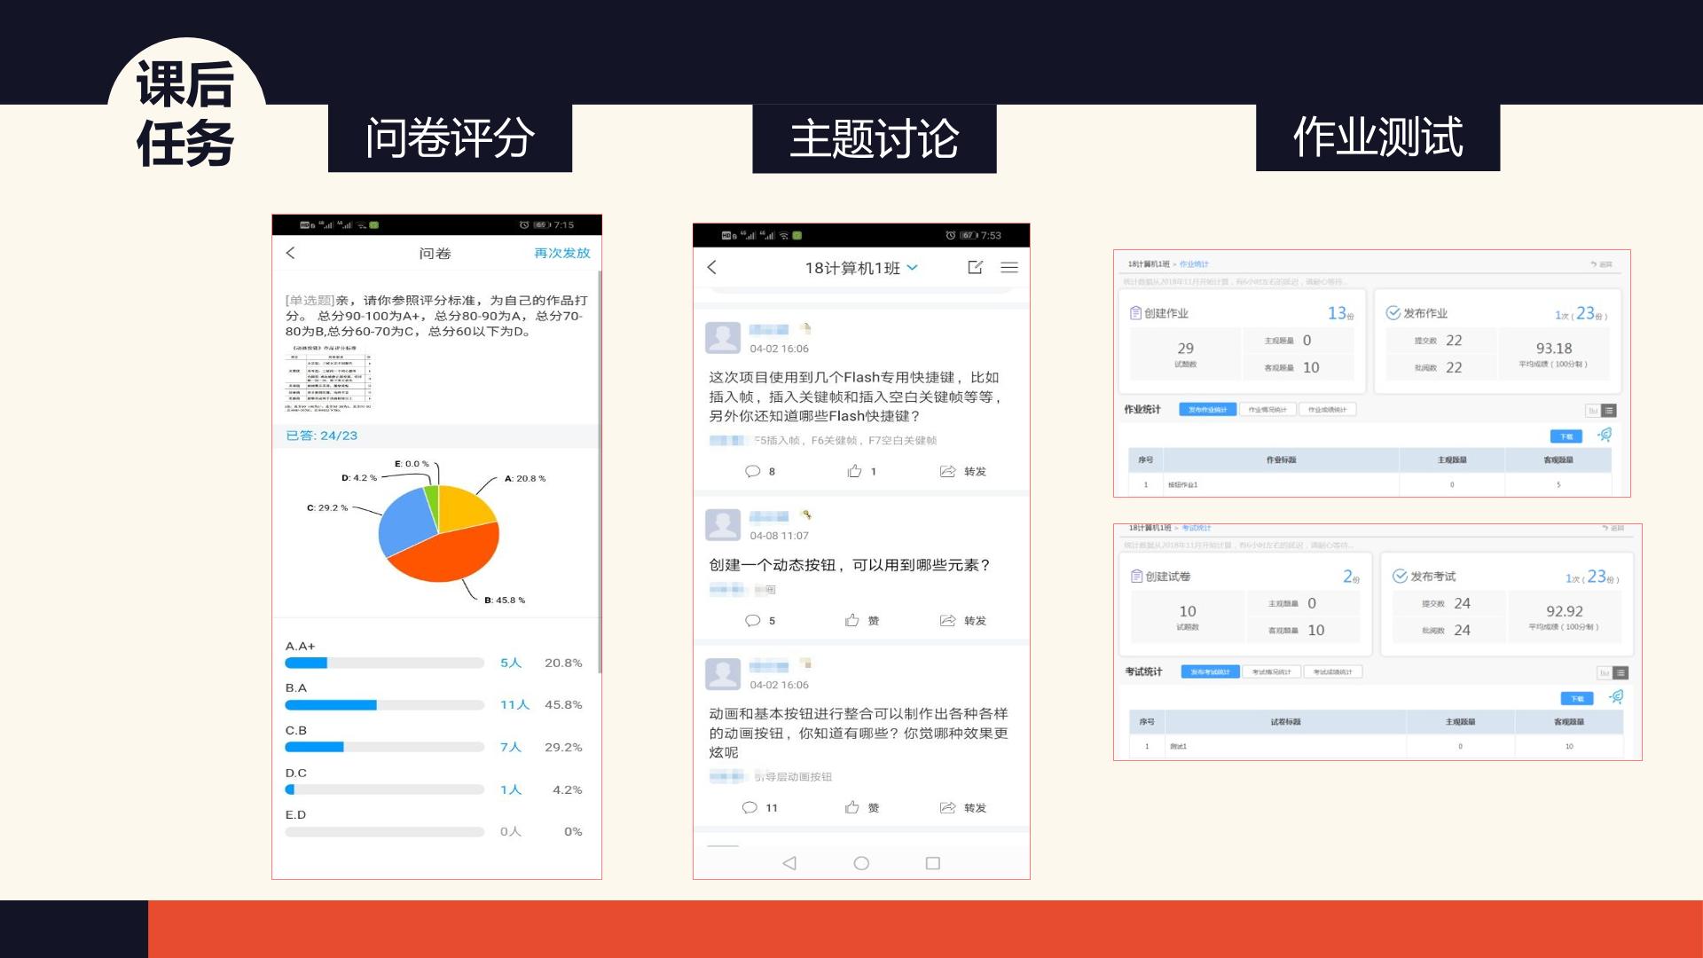Switch exam statistics to chart view
Screen dimensions: 1703x958
[x=1605, y=673]
